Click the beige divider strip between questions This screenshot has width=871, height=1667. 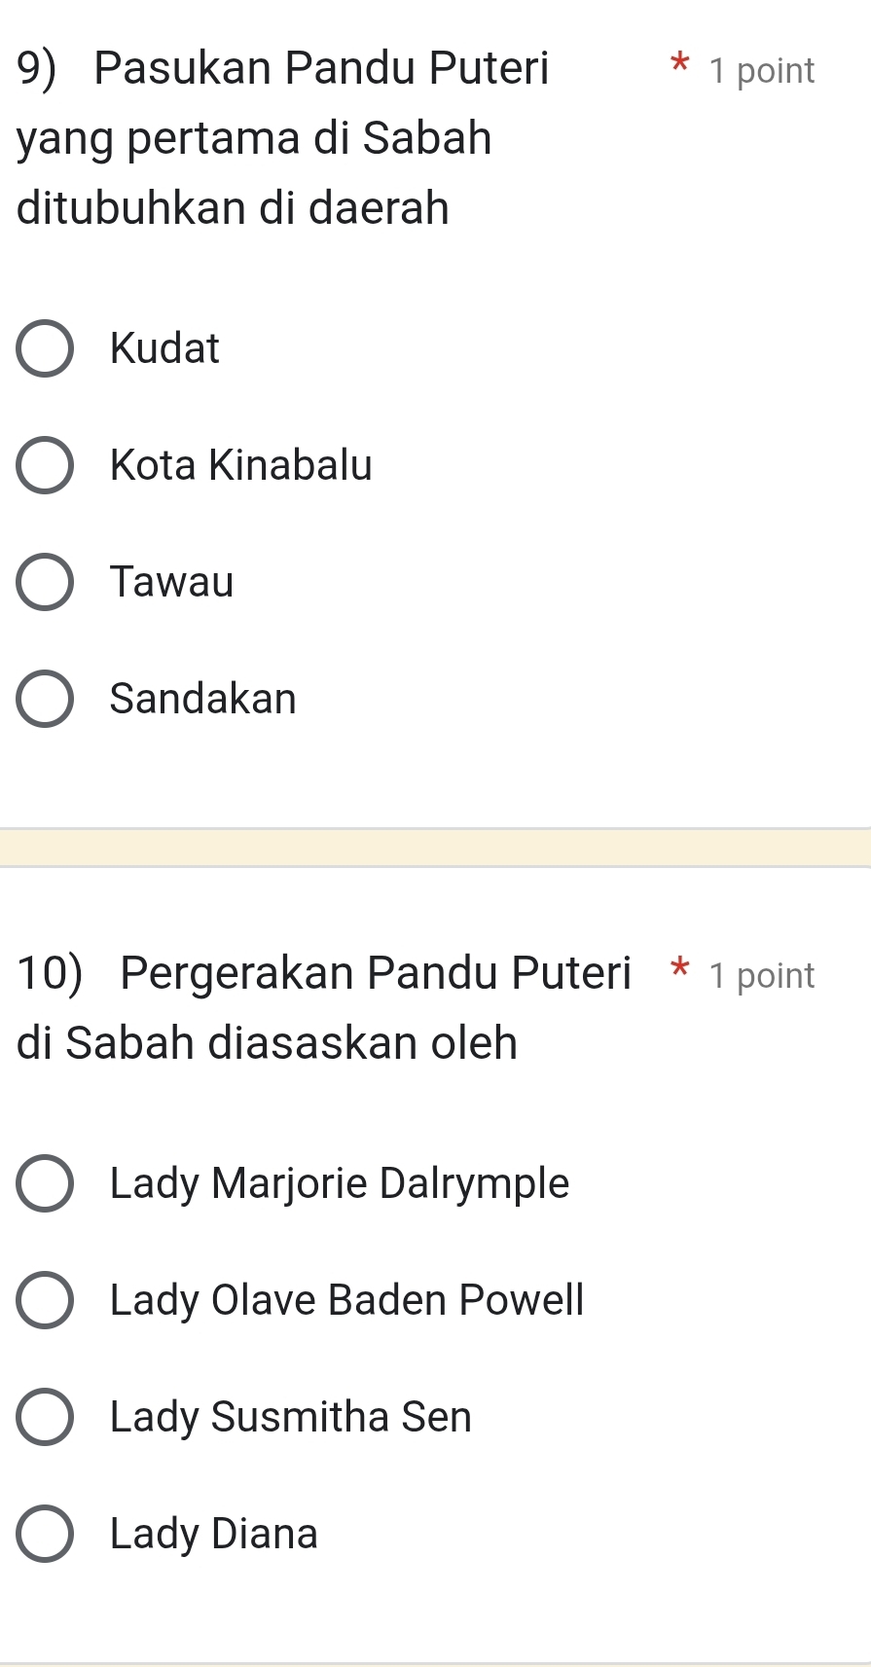coord(435,847)
